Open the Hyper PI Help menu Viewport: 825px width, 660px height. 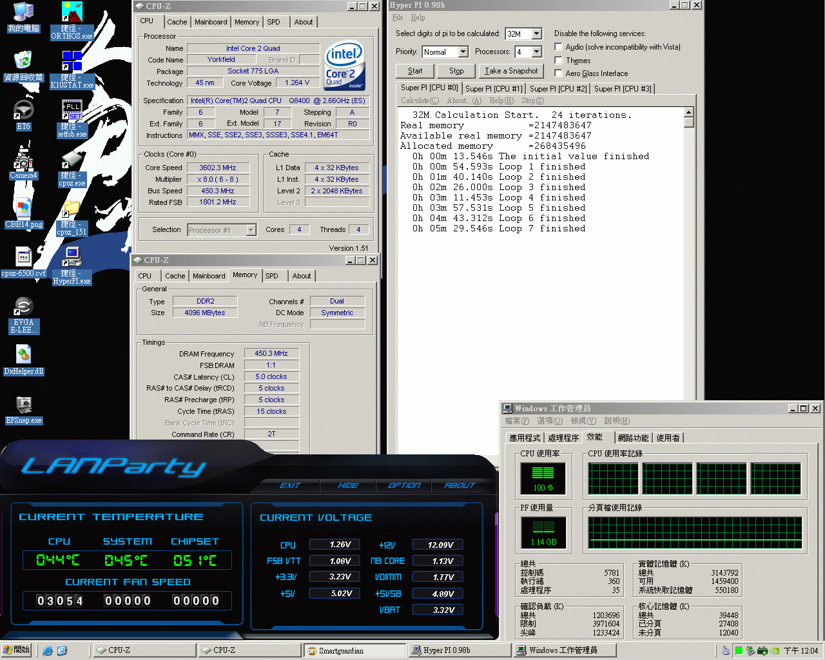pyautogui.click(x=418, y=17)
